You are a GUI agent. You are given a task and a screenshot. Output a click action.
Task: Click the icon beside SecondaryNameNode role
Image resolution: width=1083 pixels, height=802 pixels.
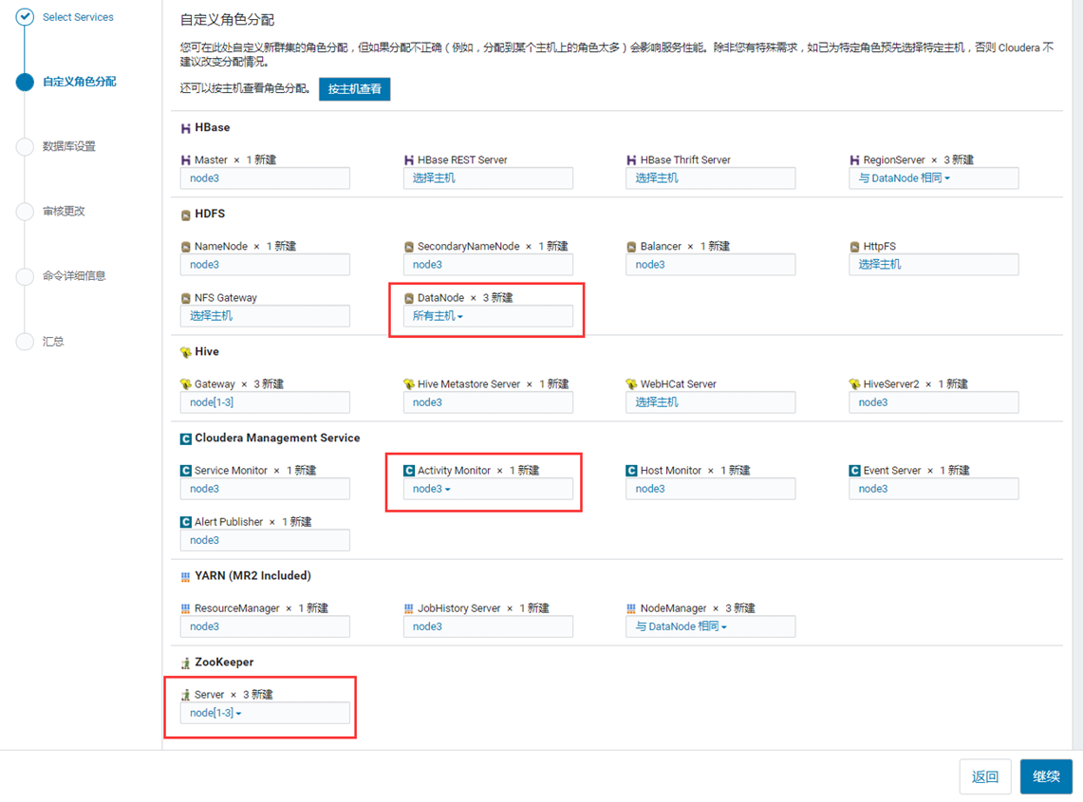pos(408,247)
